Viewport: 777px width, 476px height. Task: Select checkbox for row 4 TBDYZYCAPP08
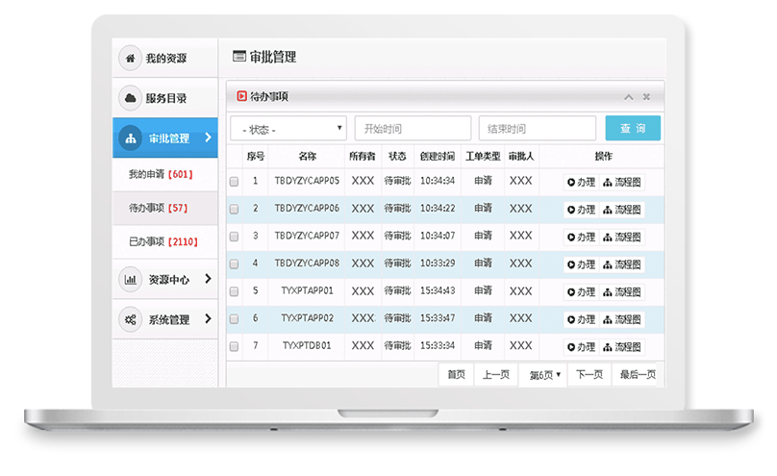point(235,264)
